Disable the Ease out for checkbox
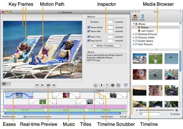This screenshot has width=183, height=129. (89, 41)
